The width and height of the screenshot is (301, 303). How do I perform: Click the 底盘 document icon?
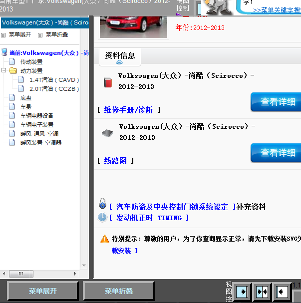point(12,97)
